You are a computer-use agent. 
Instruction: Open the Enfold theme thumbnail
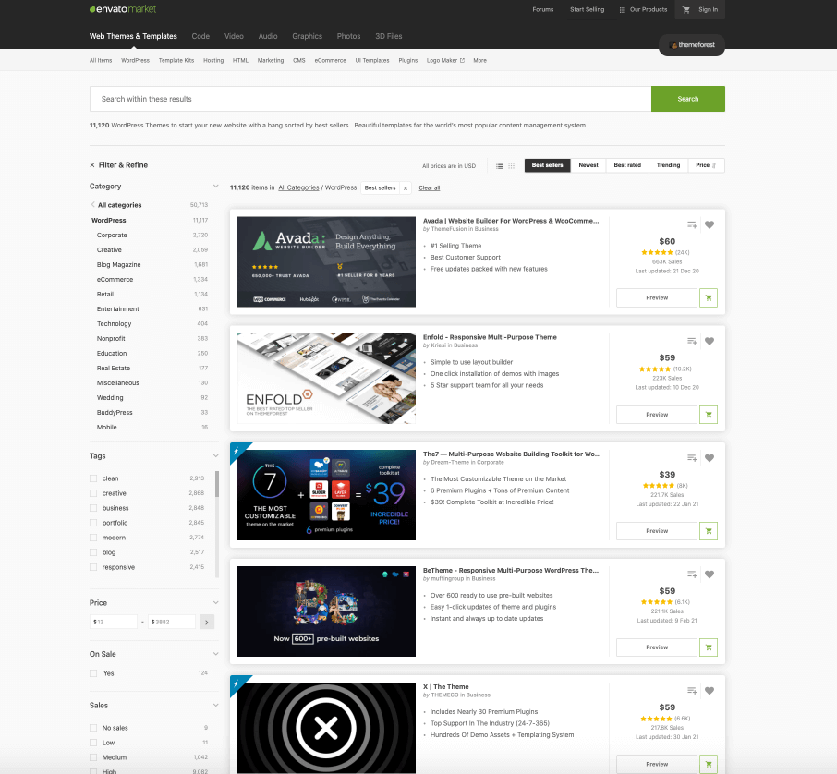pos(326,378)
